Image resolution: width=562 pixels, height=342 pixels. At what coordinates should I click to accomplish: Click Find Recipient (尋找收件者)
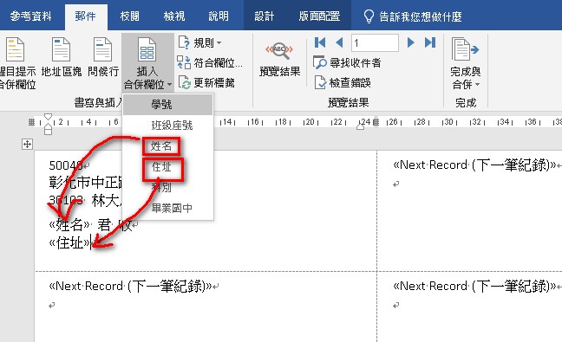[x=347, y=63]
